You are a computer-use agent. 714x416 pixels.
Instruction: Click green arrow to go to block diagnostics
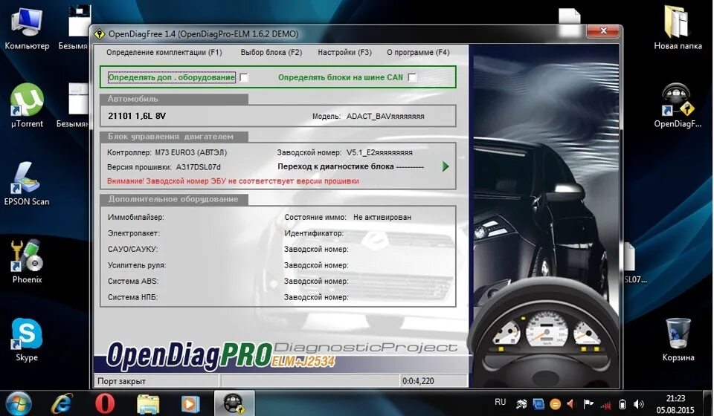446,166
